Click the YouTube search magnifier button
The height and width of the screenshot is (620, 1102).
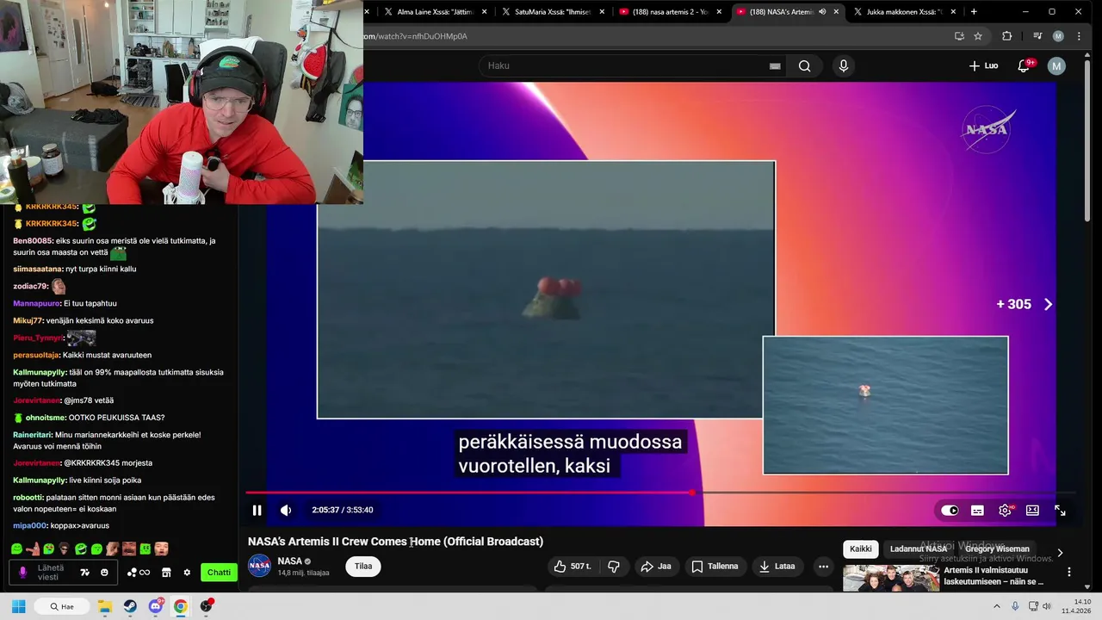tap(804, 65)
